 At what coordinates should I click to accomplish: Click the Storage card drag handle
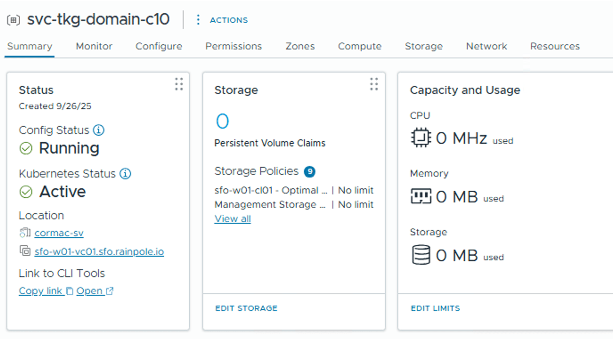[374, 84]
